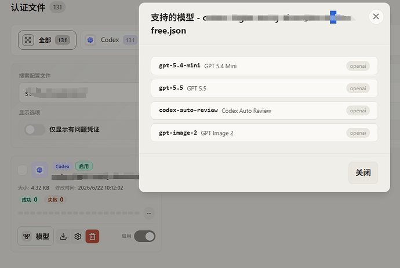The height and width of the screenshot is (268, 400).
Task: Click the 成功 0 counter badge
Action: pyautogui.click(x=30, y=200)
